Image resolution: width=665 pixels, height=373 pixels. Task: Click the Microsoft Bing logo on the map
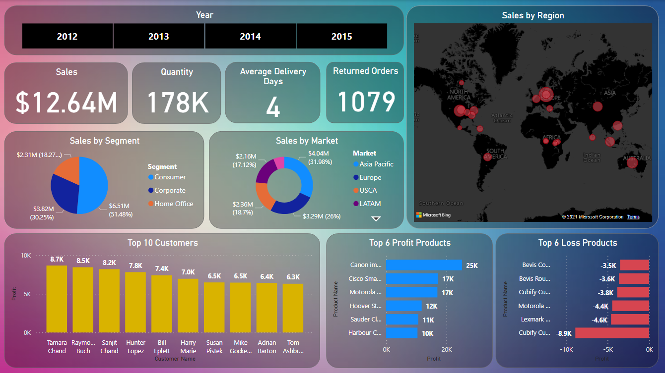coord(433,214)
